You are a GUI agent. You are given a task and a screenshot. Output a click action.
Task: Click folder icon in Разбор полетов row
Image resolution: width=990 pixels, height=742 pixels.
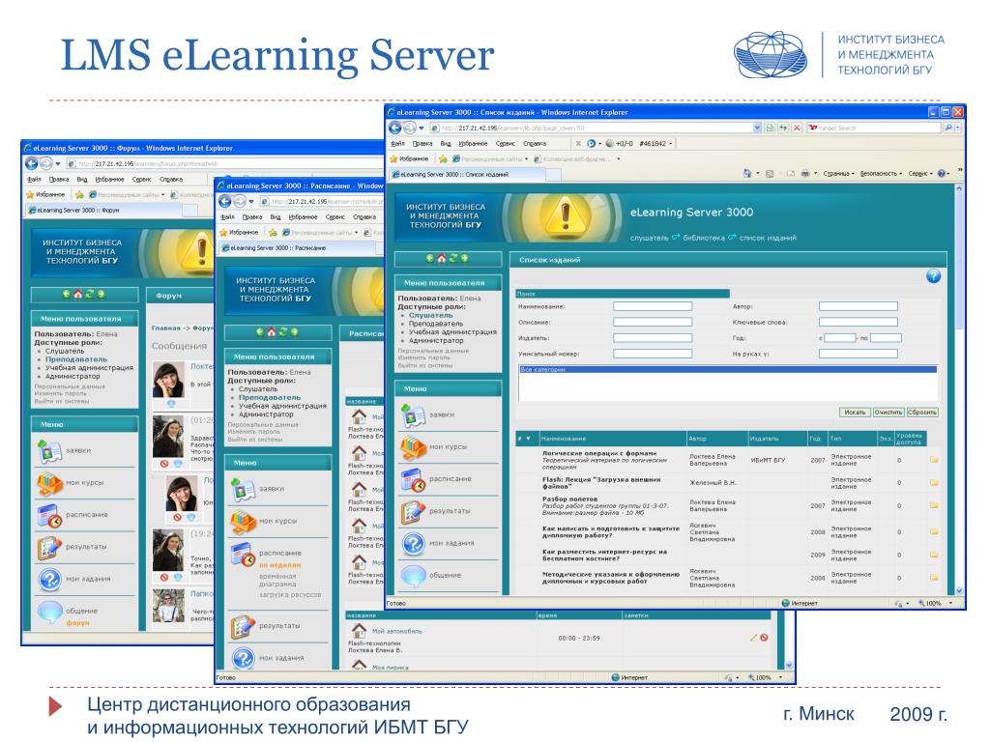click(934, 505)
